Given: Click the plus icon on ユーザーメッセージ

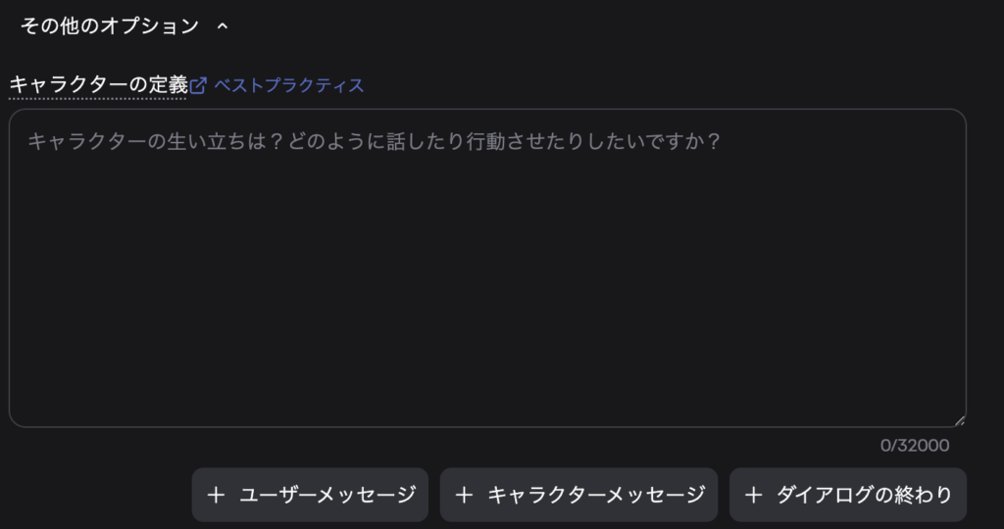Looking at the screenshot, I should click(x=216, y=495).
